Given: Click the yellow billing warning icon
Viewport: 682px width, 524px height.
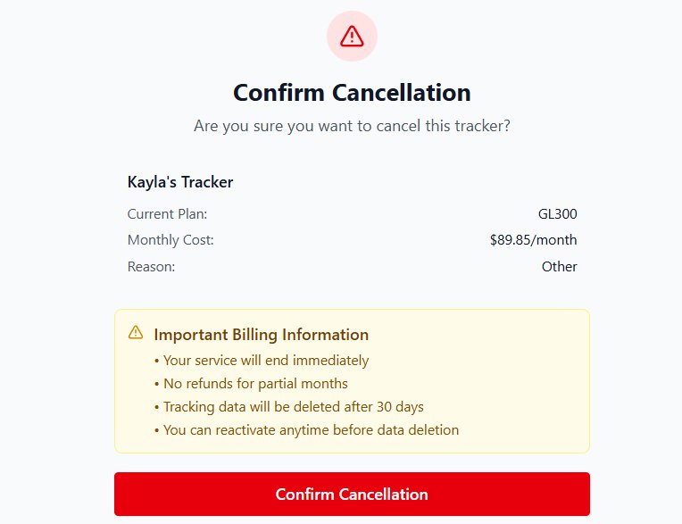Looking at the screenshot, I should 136,333.
